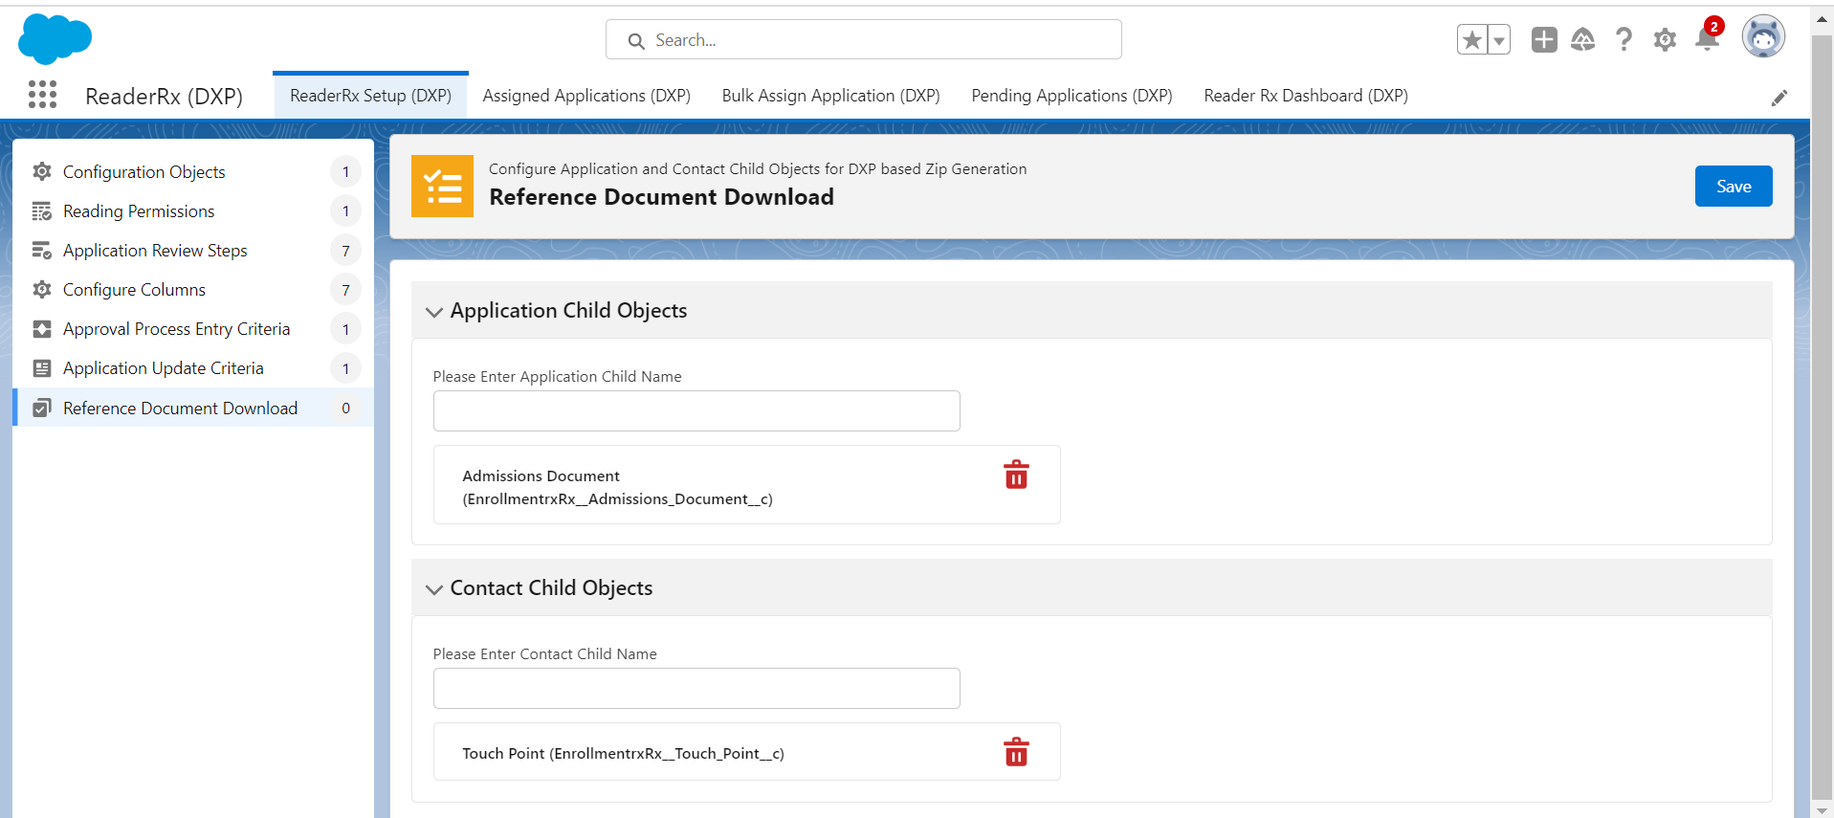Collapse the Application Child Objects section

434,312
